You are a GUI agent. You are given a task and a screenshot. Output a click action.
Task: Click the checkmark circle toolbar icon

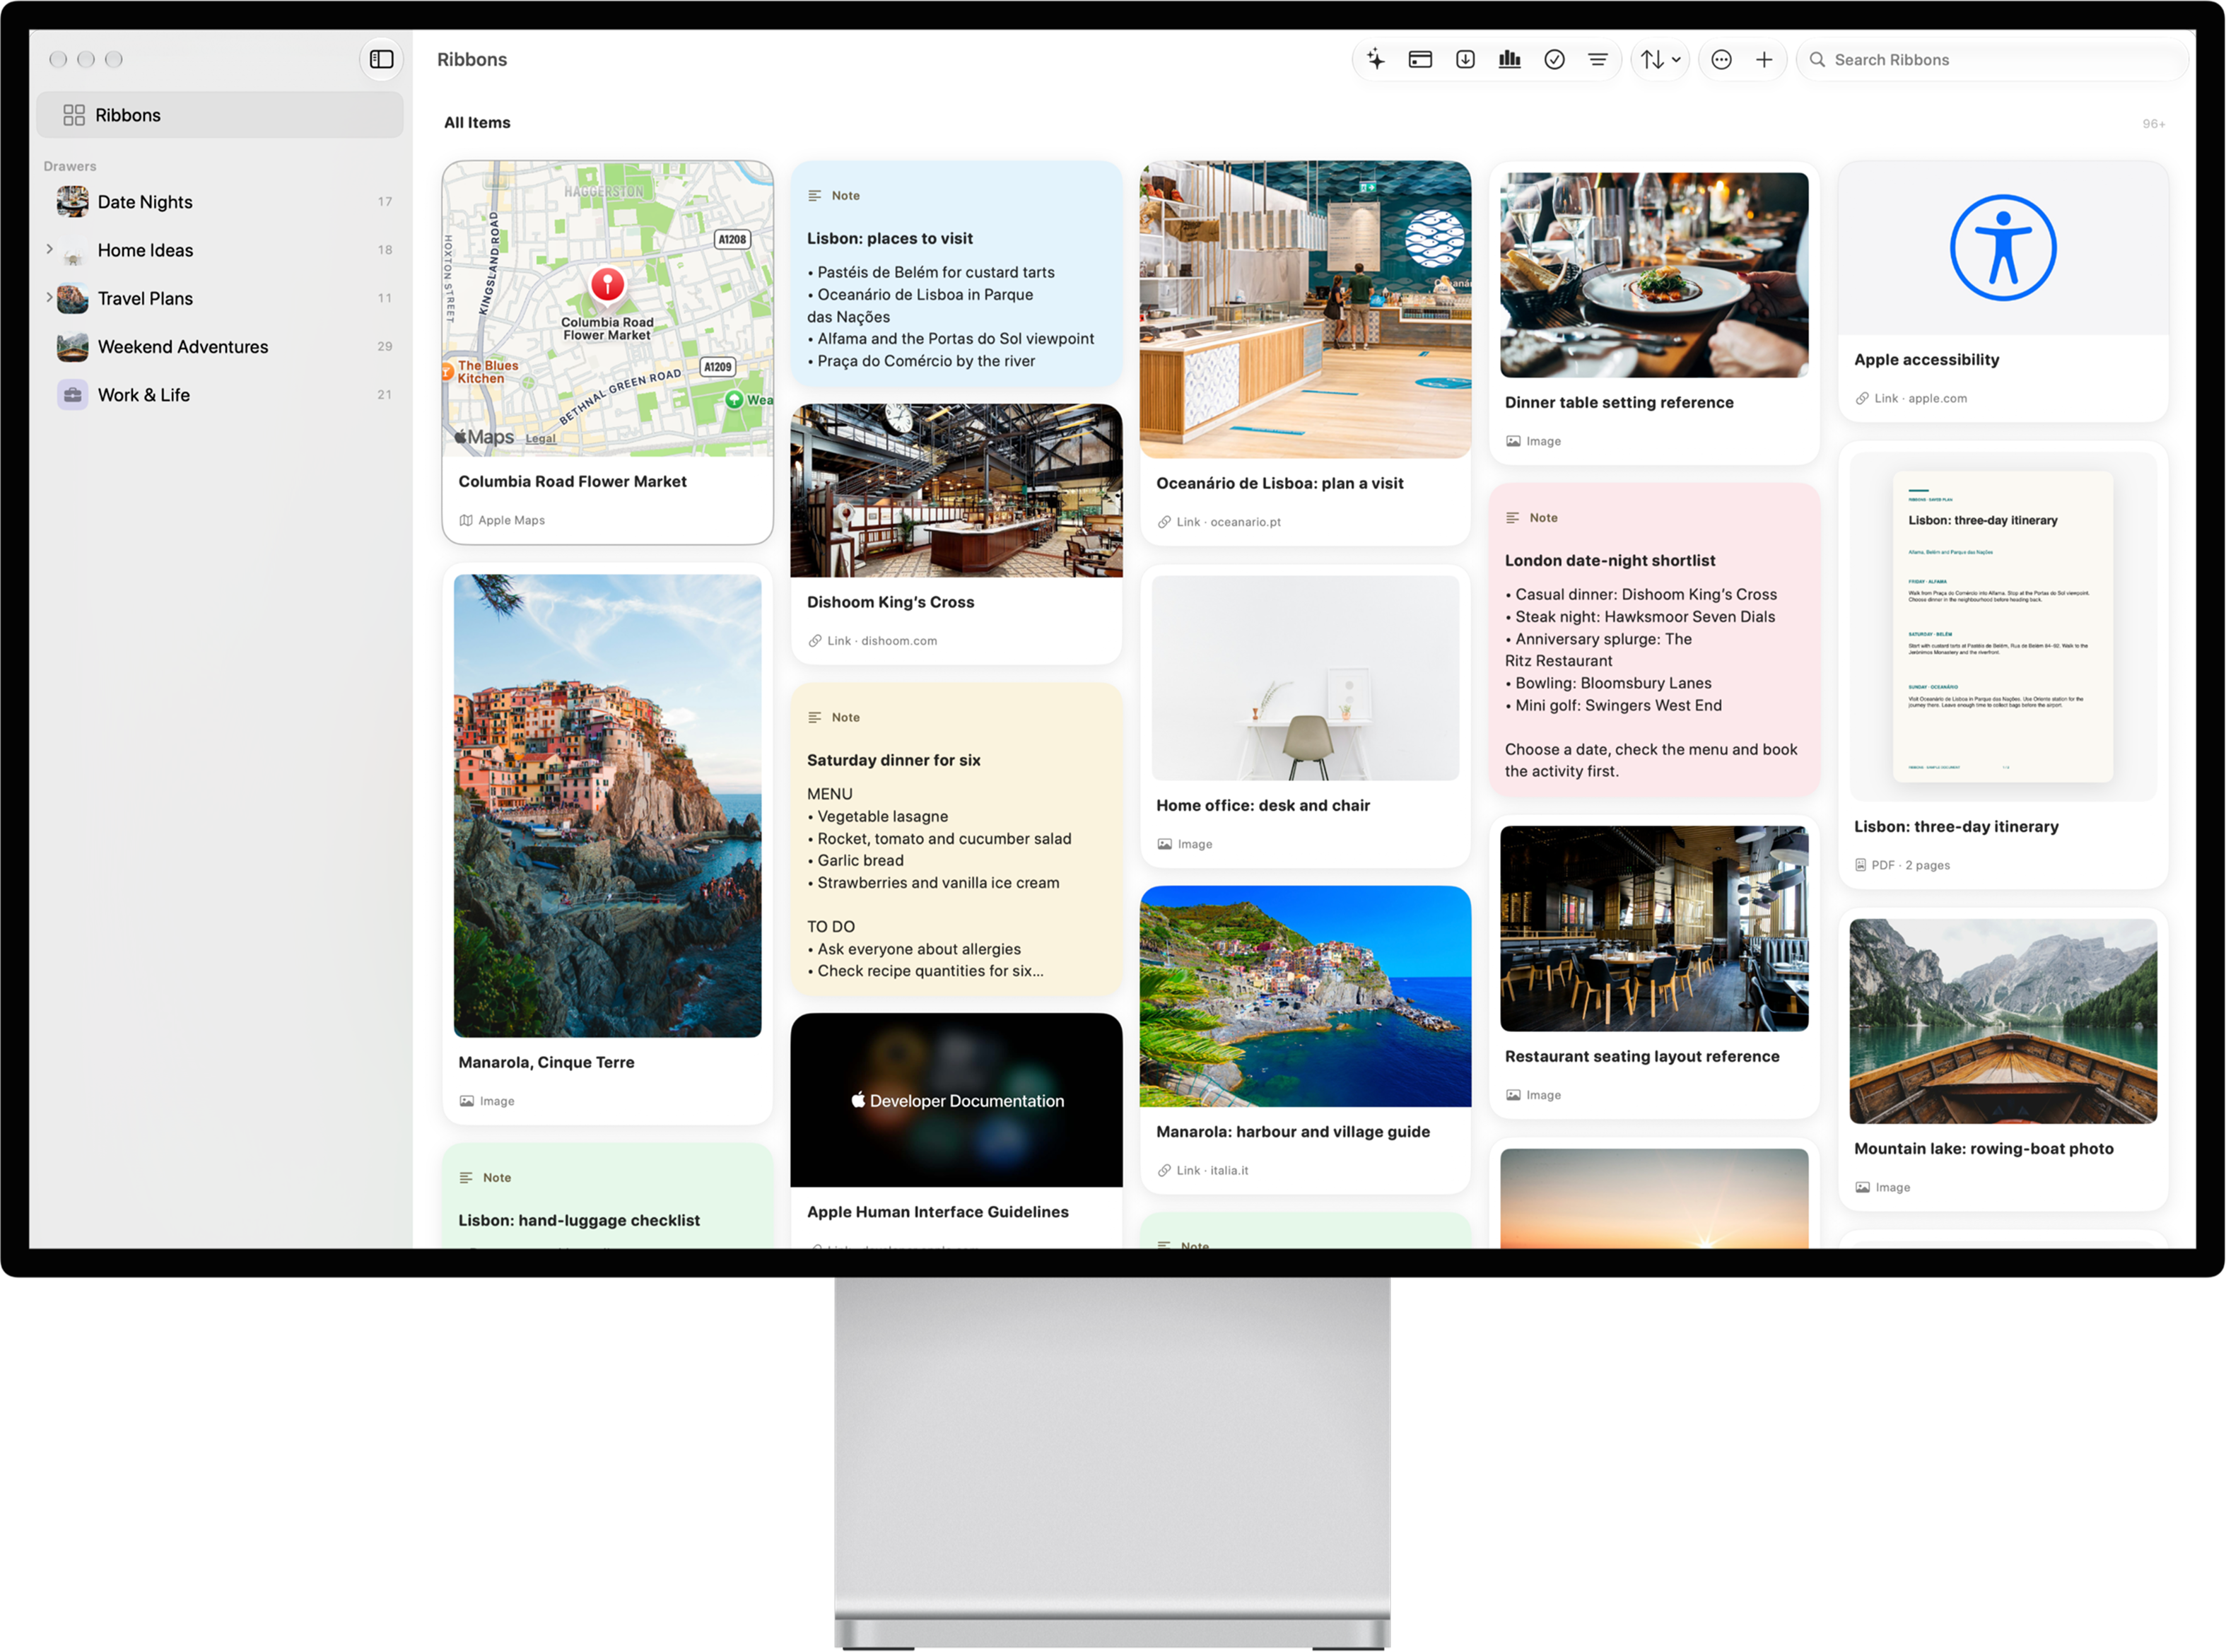click(x=1554, y=59)
